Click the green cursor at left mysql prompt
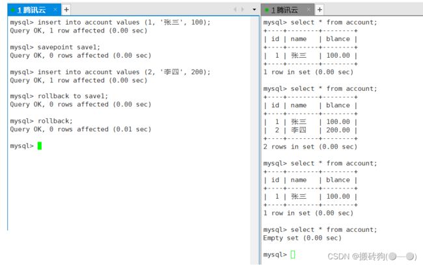 (40, 145)
